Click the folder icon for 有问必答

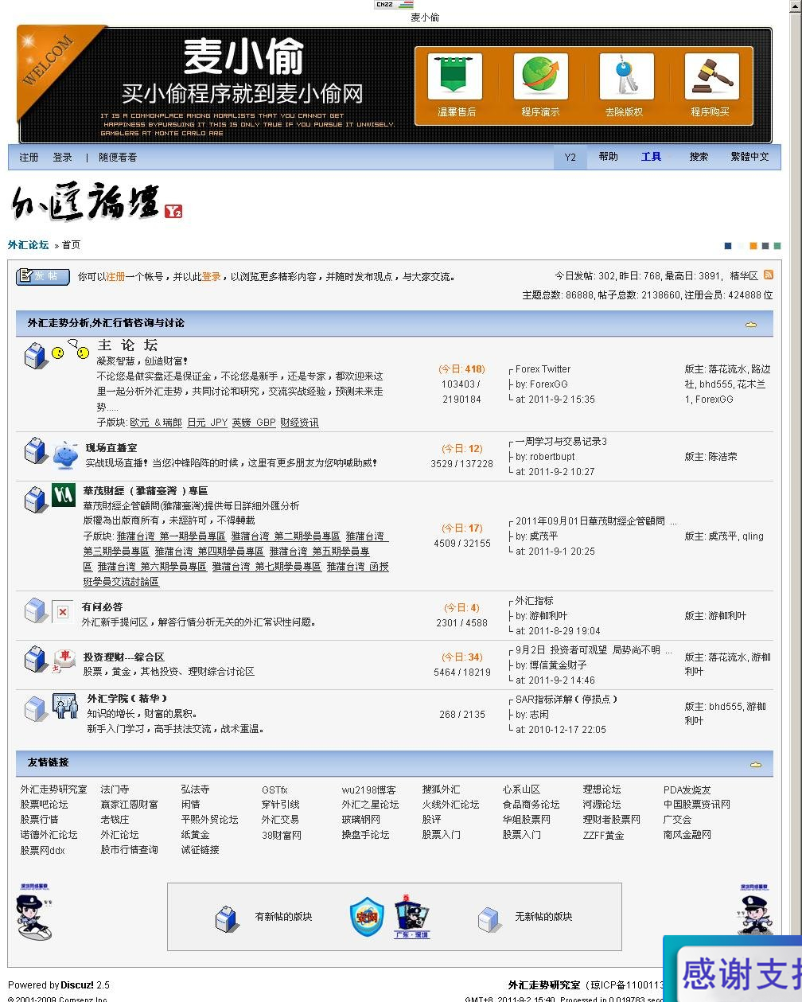35,610
